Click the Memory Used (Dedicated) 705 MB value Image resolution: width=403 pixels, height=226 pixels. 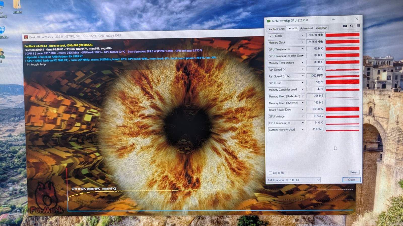coord(315,96)
